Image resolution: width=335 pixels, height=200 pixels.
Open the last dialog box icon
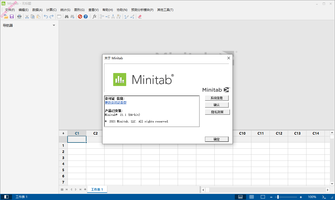(59, 17)
